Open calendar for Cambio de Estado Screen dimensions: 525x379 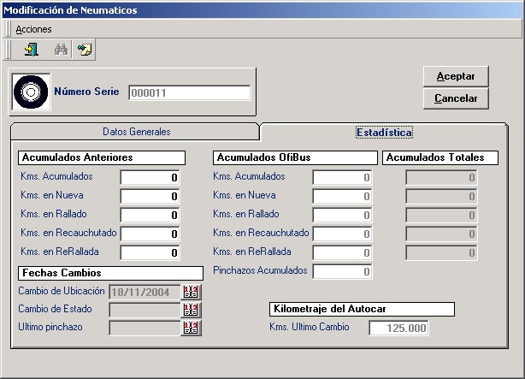coord(191,310)
